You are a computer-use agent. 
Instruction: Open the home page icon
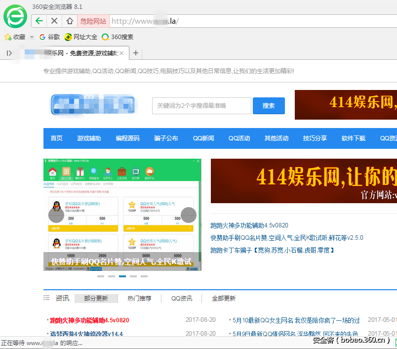pos(69,21)
